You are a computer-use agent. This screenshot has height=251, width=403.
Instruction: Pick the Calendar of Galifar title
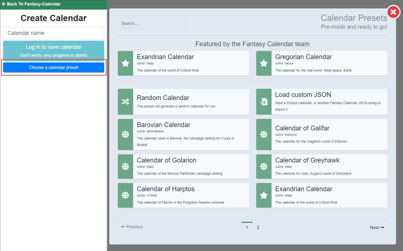[302, 128]
